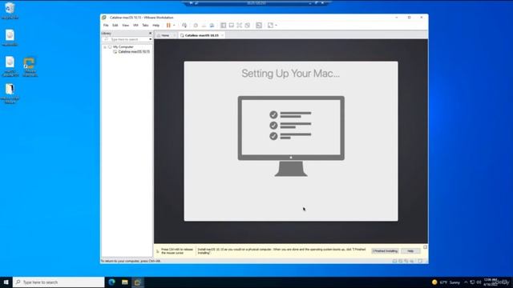Screen dimensions: 513x288
Task: Open the Library search dropdown arrow
Action: click(x=151, y=39)
